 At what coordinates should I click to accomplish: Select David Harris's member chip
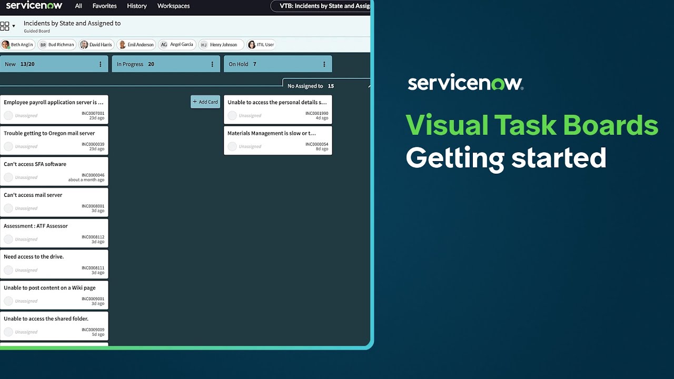[x=96, y=45]
